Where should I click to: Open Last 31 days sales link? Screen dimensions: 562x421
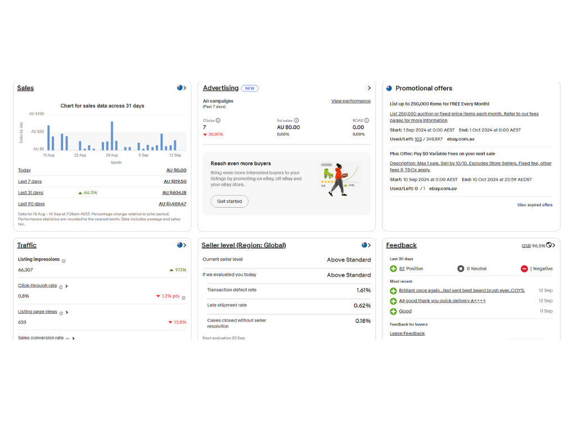[30, 193]
